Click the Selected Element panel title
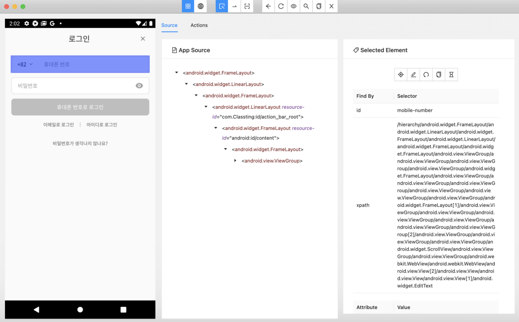 (x=380, y=50)
